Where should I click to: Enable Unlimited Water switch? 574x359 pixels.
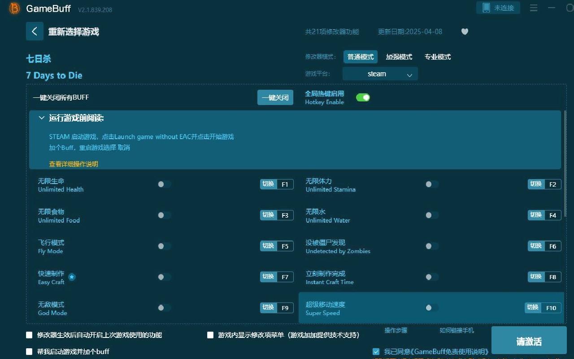click(432, 215)
